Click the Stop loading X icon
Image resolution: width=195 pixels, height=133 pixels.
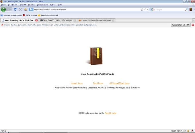(x=20, y=9)
